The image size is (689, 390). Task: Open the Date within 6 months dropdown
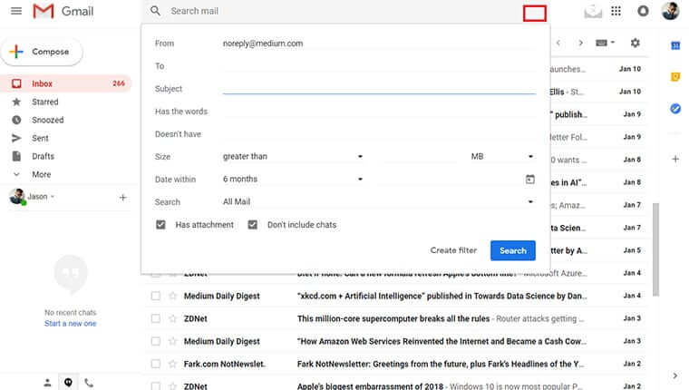click(293, 179)
